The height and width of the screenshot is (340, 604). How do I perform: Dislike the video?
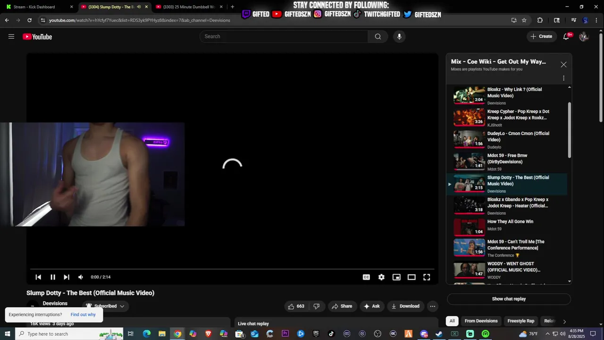click(x=317, y=306)
